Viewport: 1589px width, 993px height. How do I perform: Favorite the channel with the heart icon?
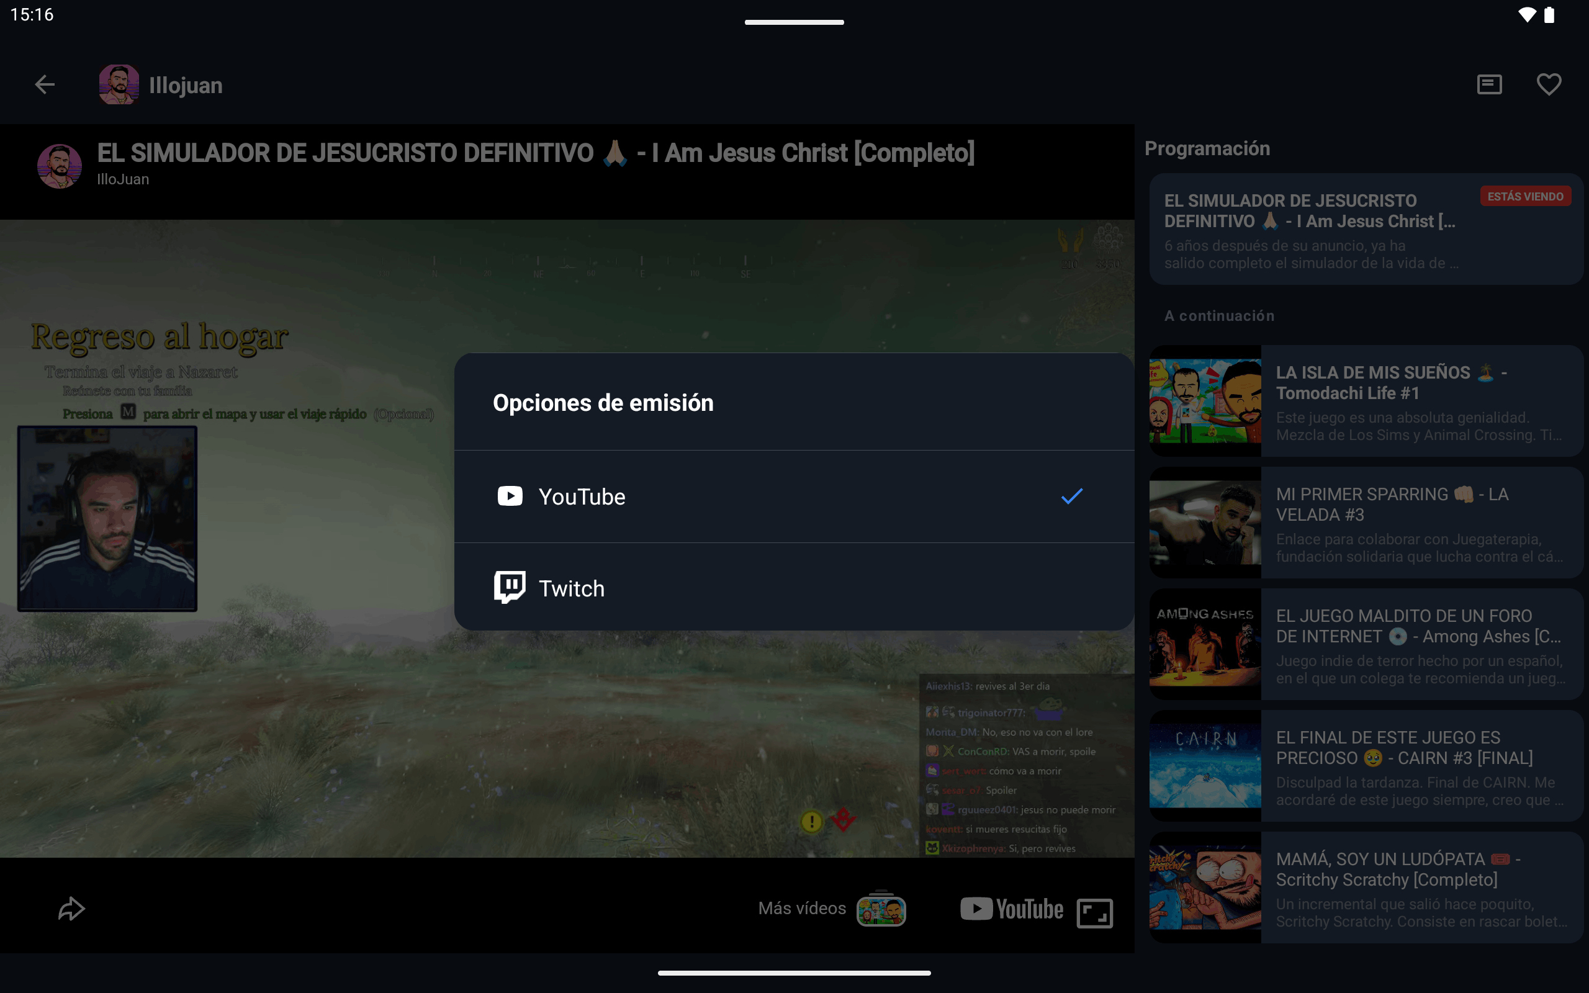1549,85
